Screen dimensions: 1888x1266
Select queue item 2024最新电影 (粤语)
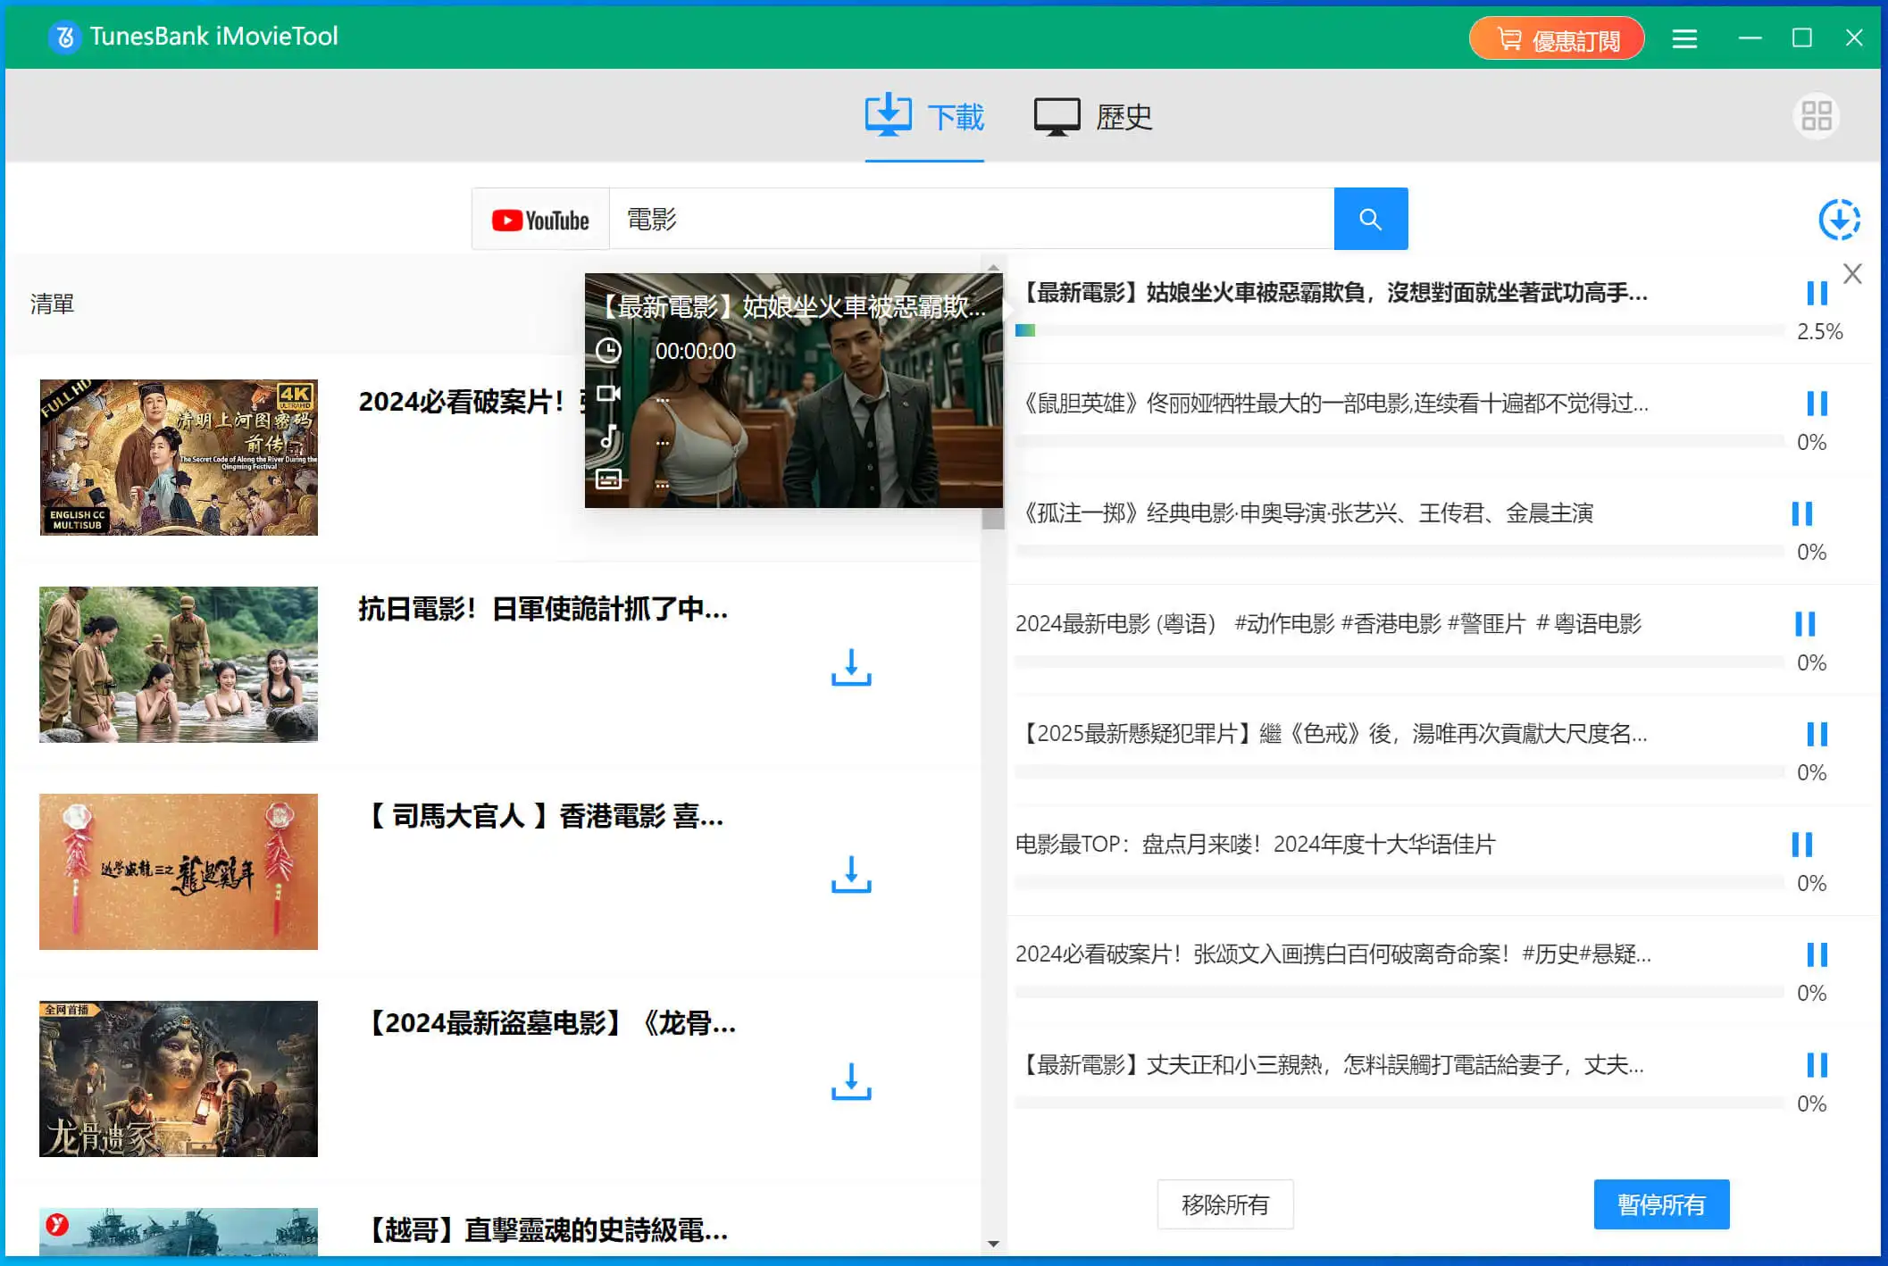click(1329, 623)
